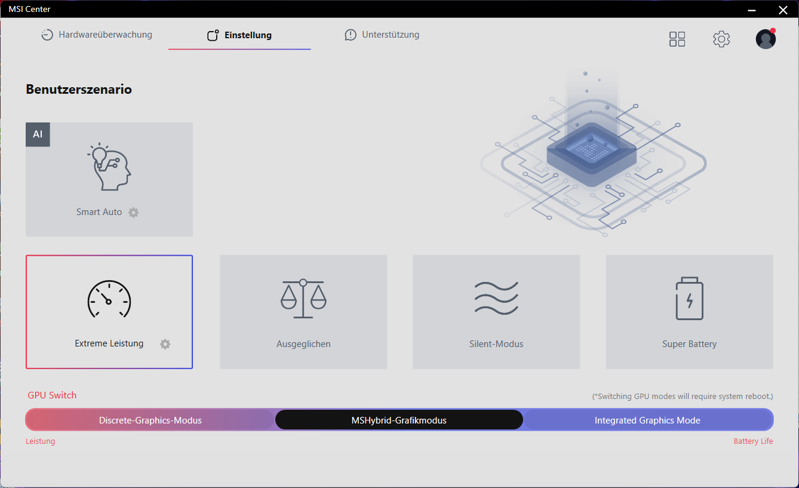Open Extreme Leistung settings gear
The height and width of the screenshot is (488, 799).
(x=165, y=344)
